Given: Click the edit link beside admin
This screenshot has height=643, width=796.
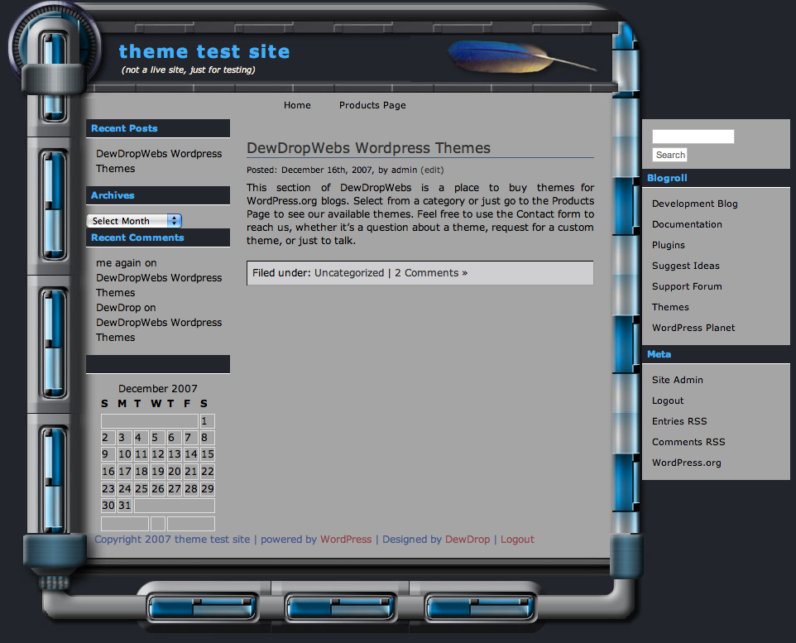Looking at the screenshot, I should tap(432, 170).
